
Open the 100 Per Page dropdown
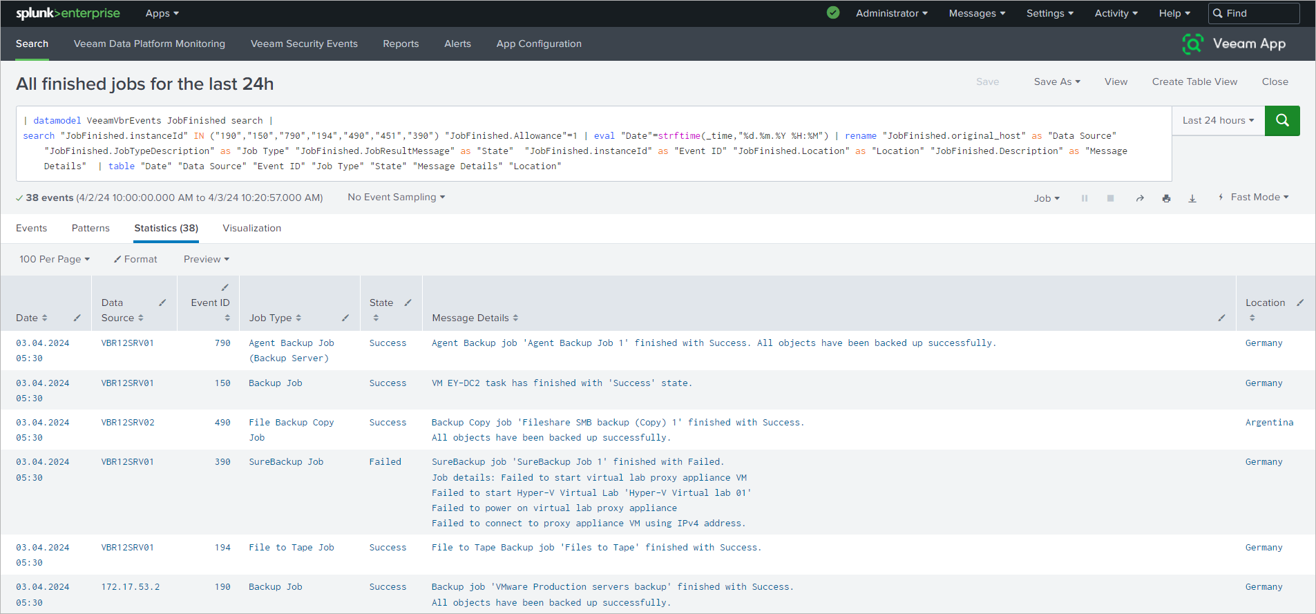pyautogui.click(x=55, y=259)
